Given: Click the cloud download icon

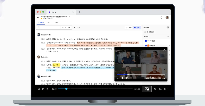Looking at the screenshot, I should coord(160,89).
